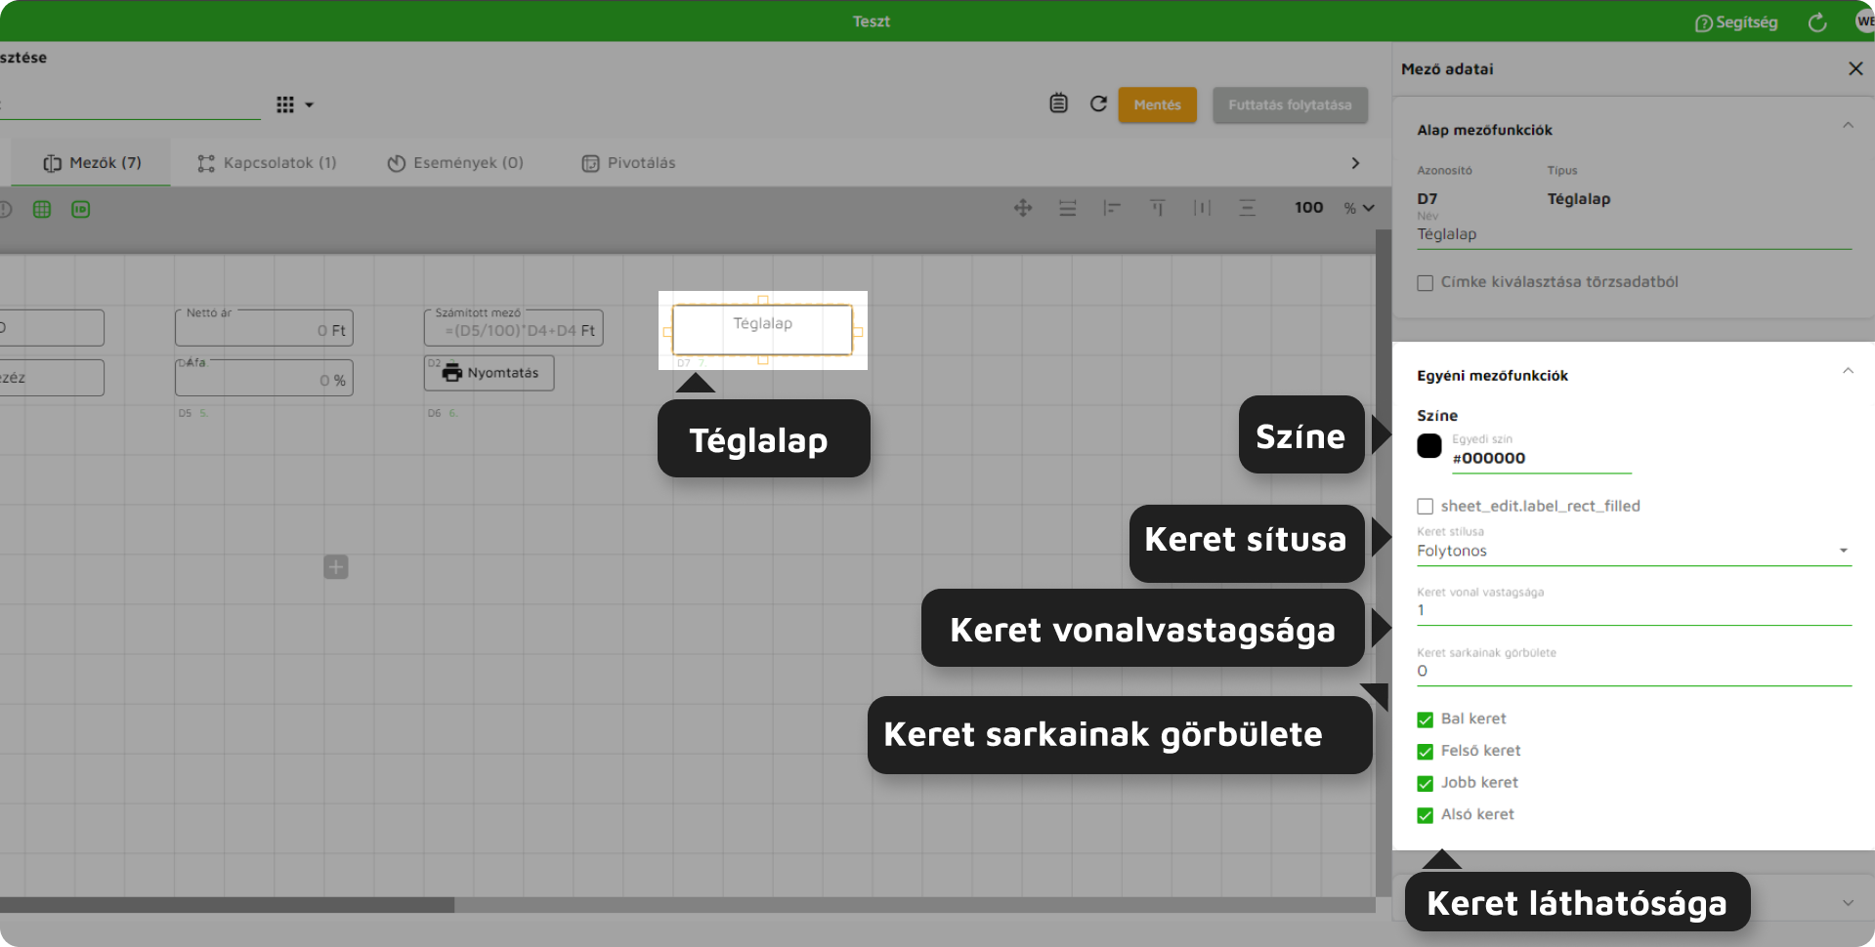Click the Áfa percent field

(x=264, y=378)
